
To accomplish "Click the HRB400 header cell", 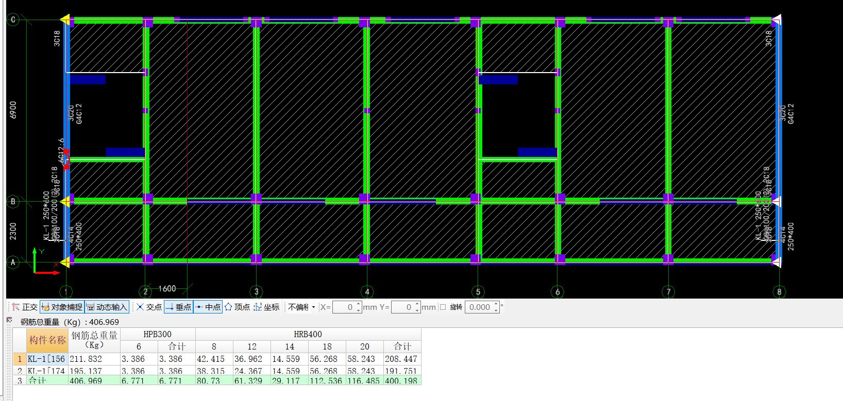I will [x=308, y=334].
